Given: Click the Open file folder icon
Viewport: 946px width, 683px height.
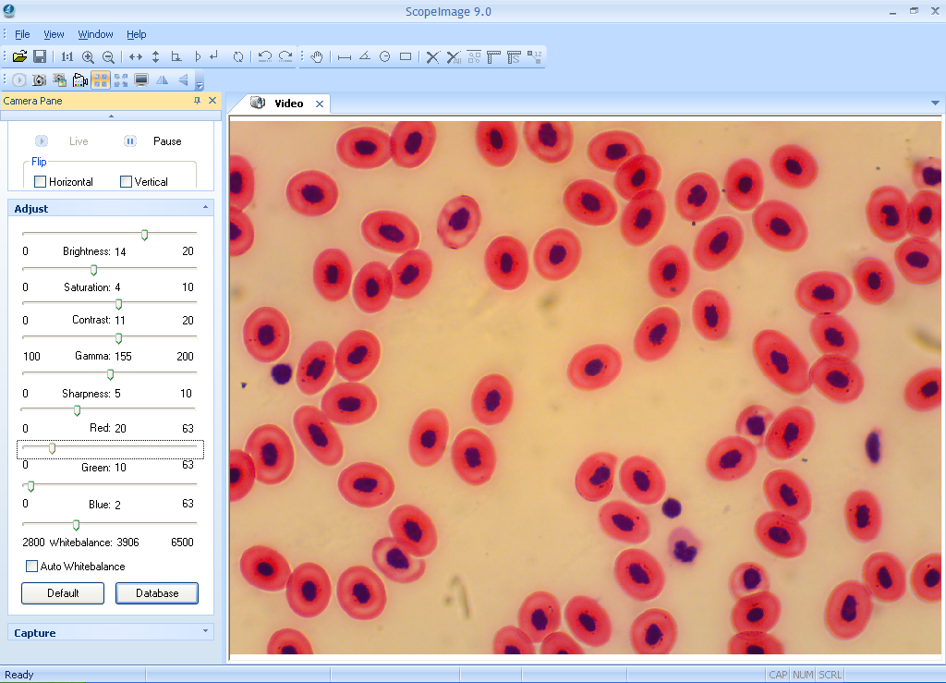Looking at the screenshot, I should click(19, 56).
